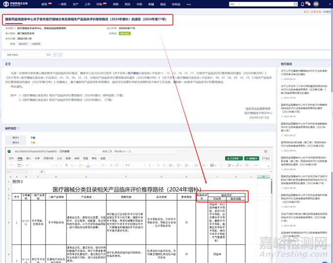Click the undo icon in Excel toolbar
The image size is (333, 263).
tap(10, 165)
